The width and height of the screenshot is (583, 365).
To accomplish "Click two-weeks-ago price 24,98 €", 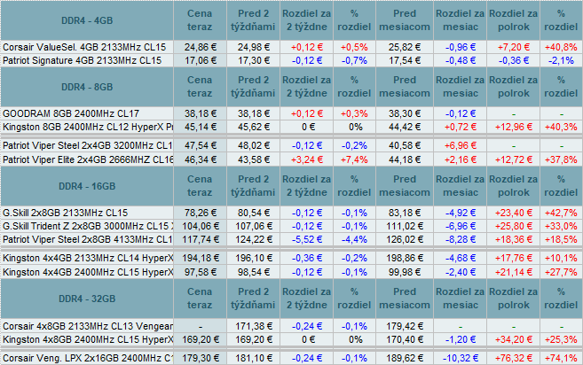I will (x=254, y=47).
